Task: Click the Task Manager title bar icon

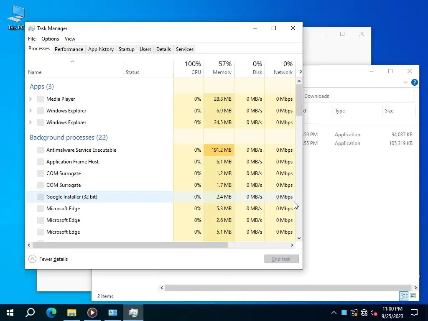Action: point(32,28)
